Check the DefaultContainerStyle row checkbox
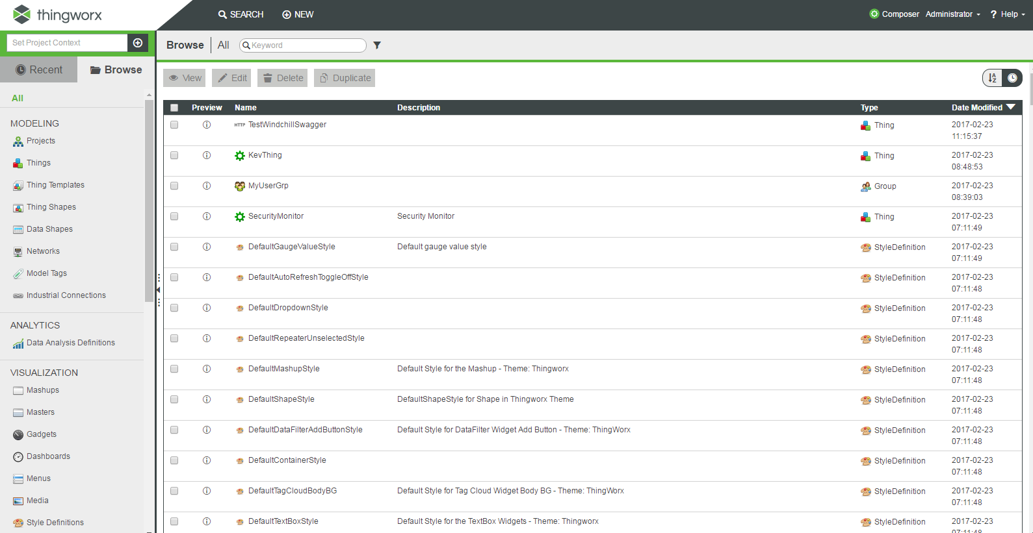 click(174, 460)
